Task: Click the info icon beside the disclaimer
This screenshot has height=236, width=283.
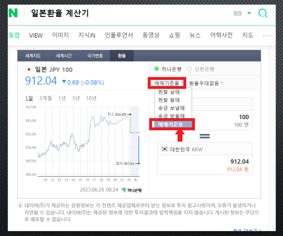Action: click(x=20, y=205)
